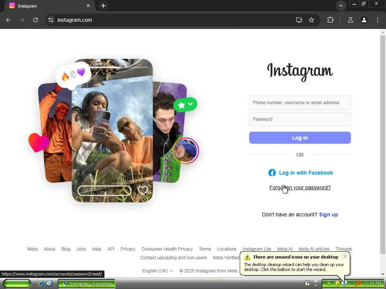The height and width of the screenshot is (289, 386).
Task: Click the help question mark taskbar icon
Action: tap(307, 284)
